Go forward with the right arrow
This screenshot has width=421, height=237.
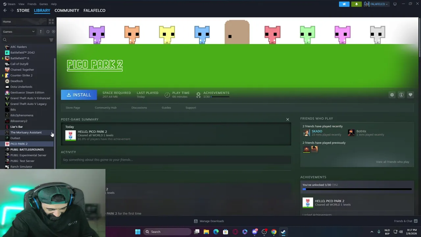point(12,11)
